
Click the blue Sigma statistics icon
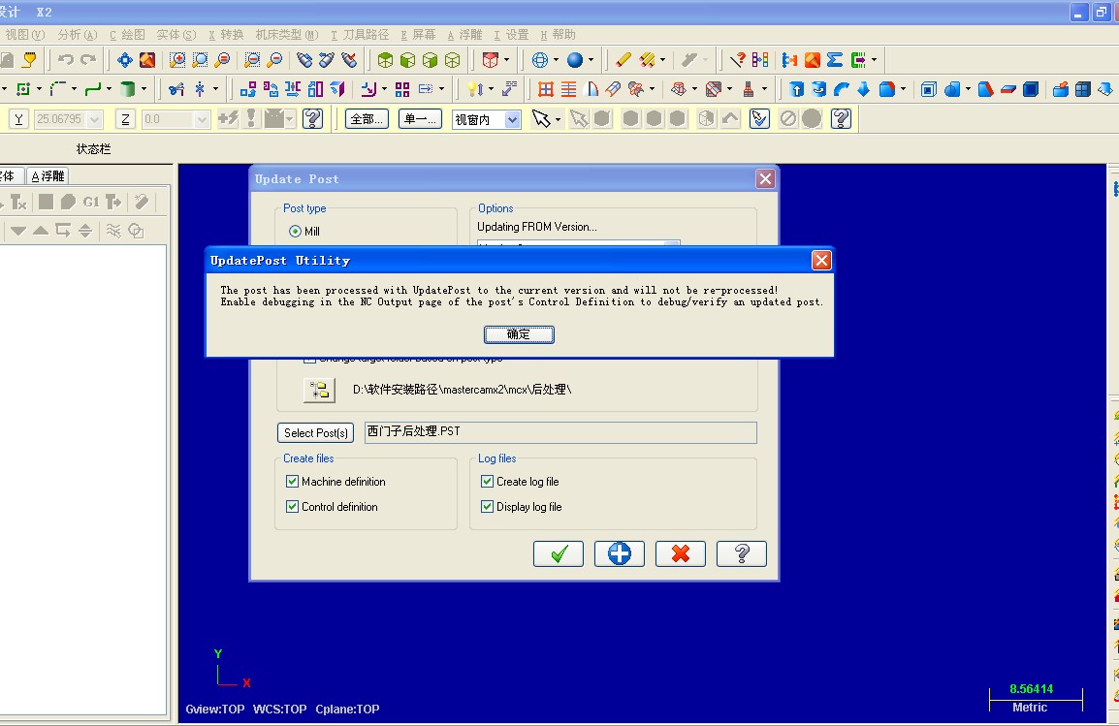[835, 60]
